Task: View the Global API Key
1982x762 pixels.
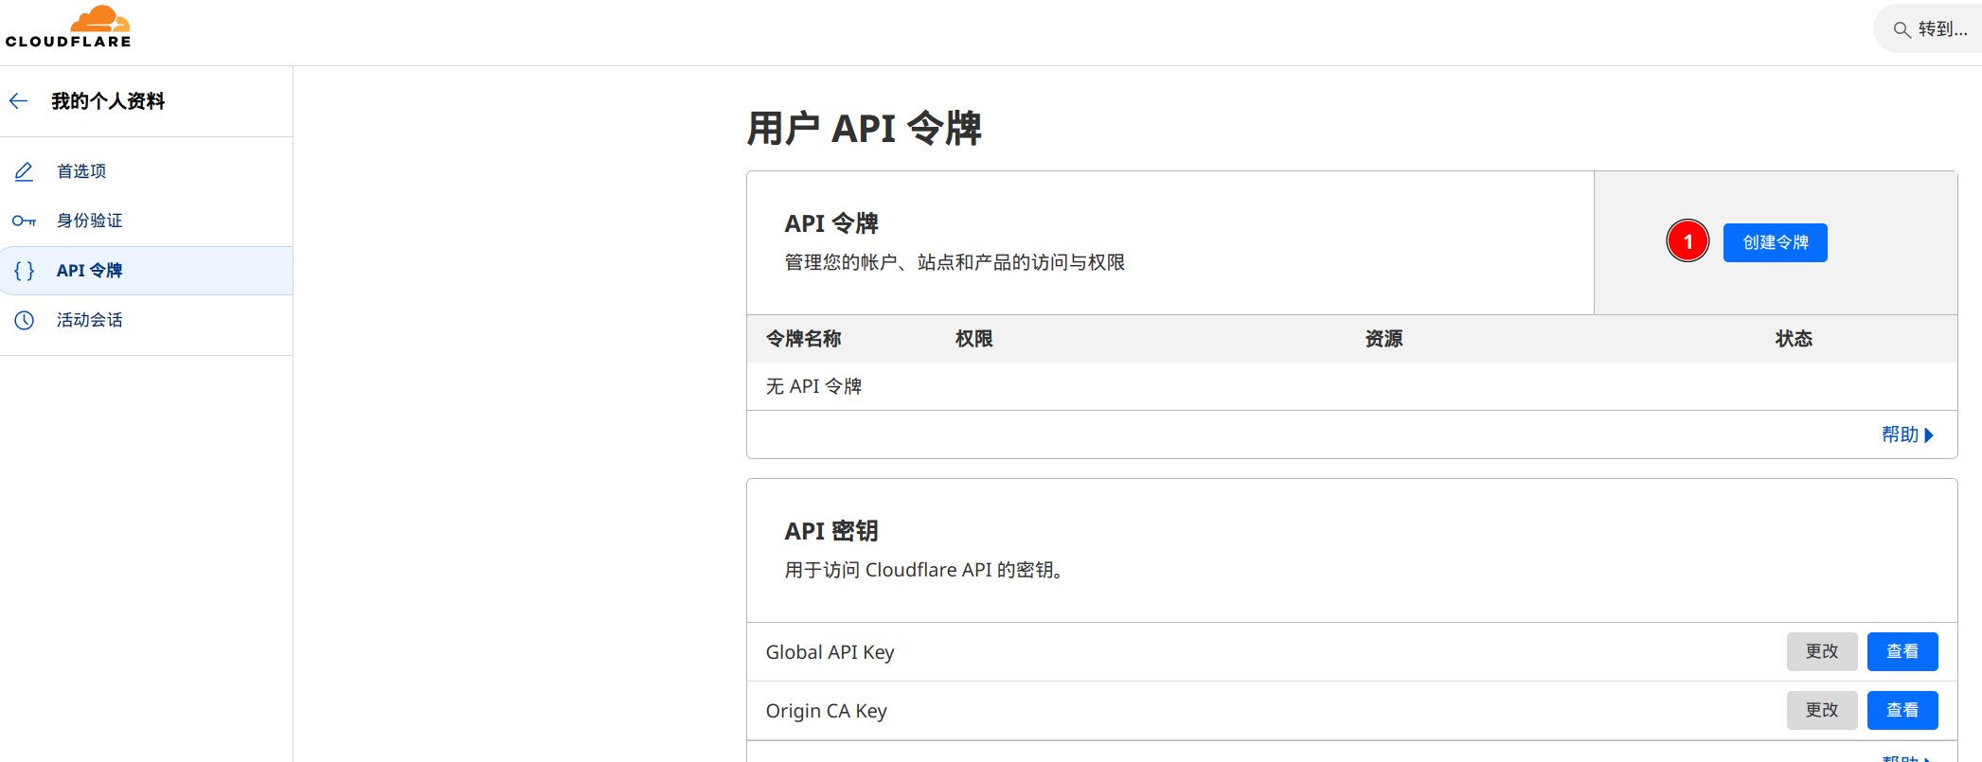Action: pyautogui.click(x=1902, y=651)
